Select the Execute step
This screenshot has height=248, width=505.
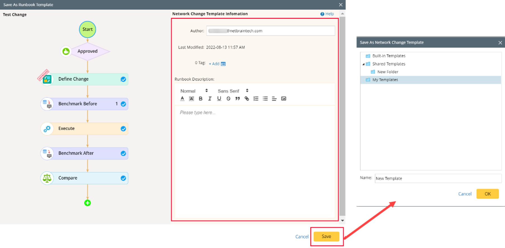(x=85, y=129)
